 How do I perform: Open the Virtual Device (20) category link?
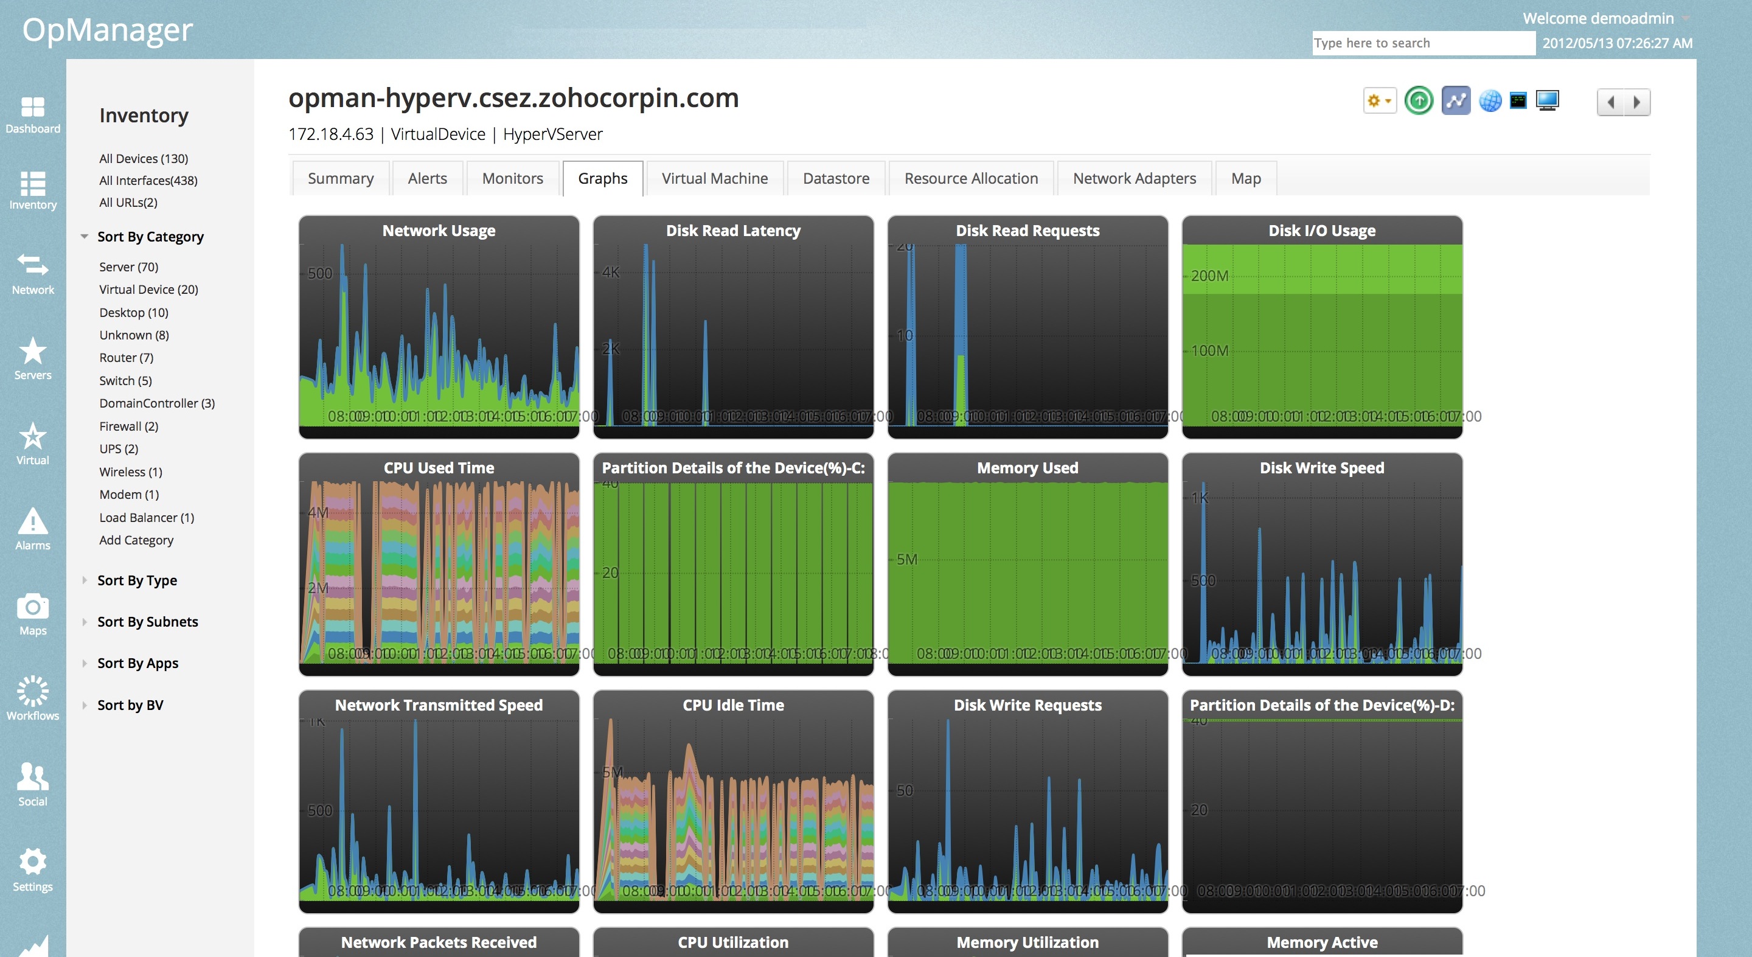[x=148, y=289]
